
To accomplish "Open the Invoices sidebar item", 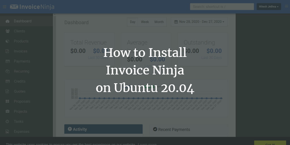I will tap(26, 51).
